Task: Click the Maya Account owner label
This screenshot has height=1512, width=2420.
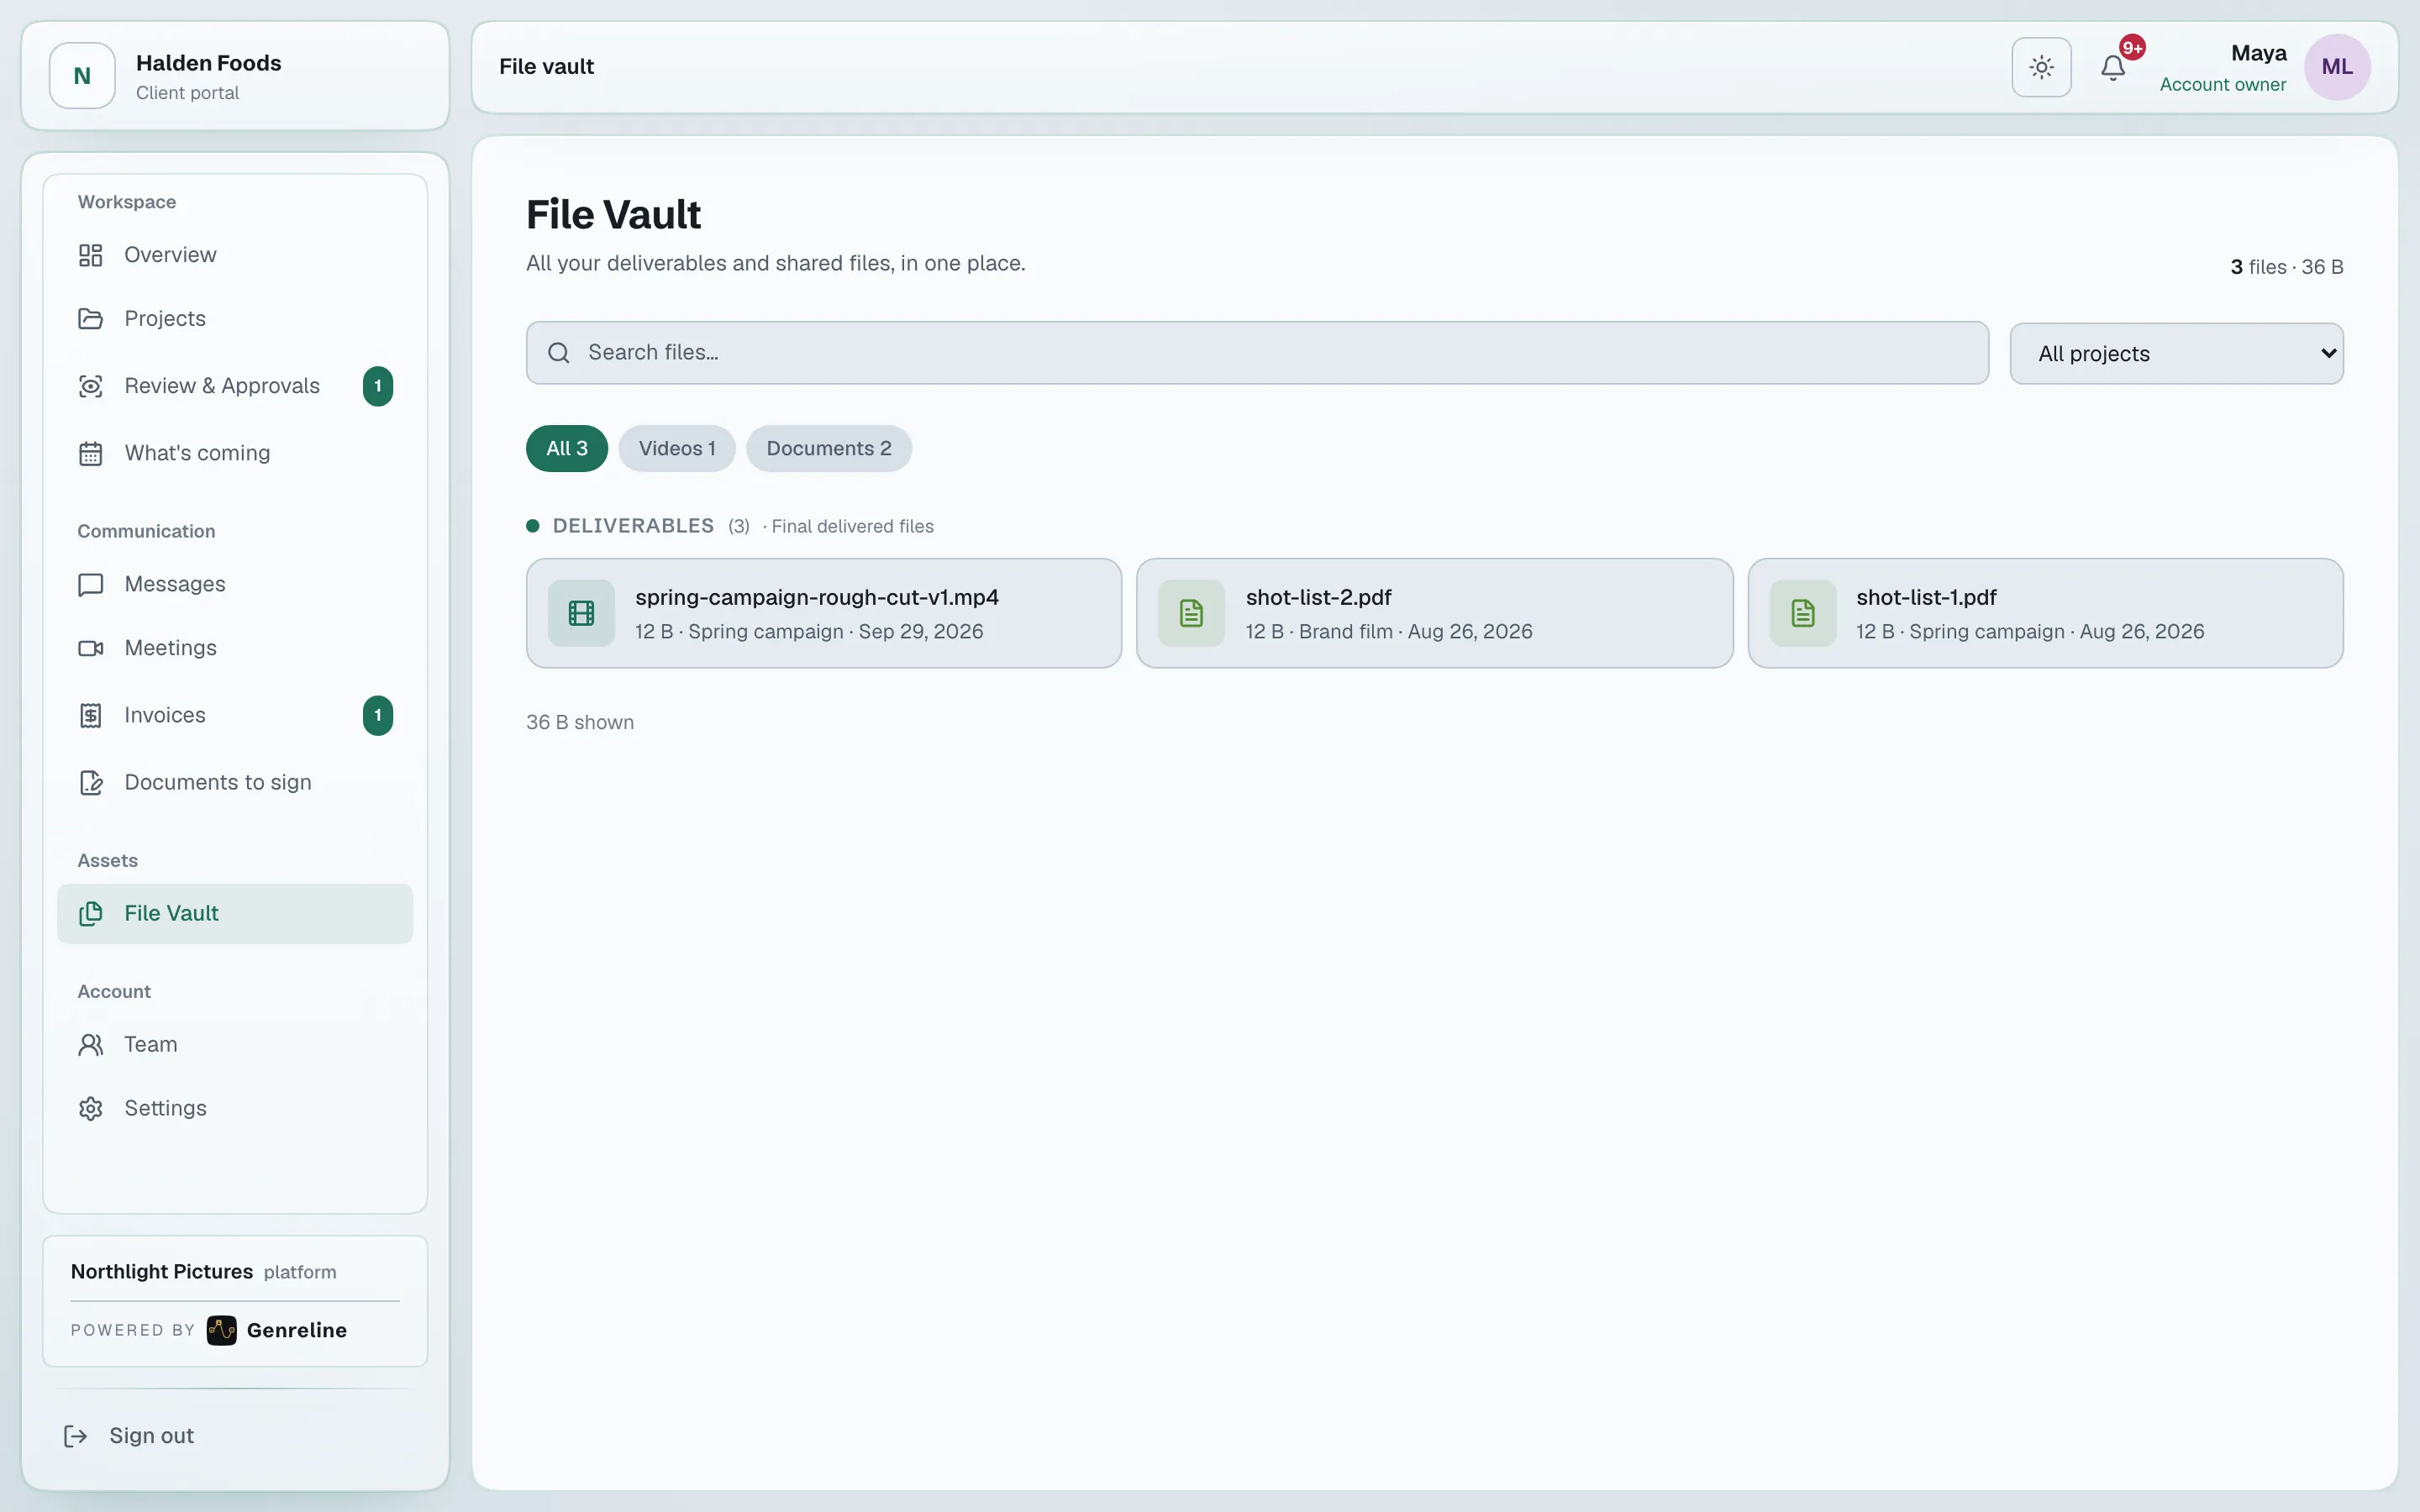Action: [x=2222, y=68]
